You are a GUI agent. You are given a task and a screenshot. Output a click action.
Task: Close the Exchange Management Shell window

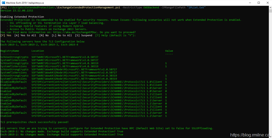[x=267, y=3]
